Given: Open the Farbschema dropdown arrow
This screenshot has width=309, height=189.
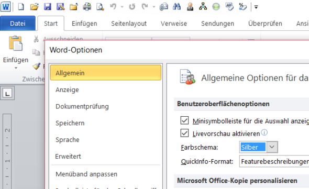Looking at the screenshot, I should (272, 147).
